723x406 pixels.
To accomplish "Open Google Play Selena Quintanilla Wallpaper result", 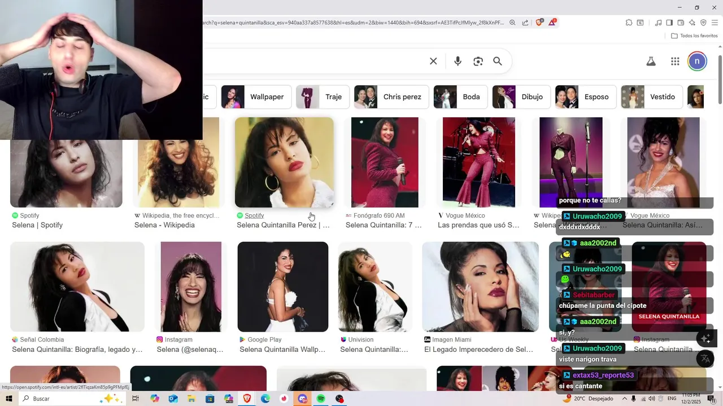I will tap(282, 350).
